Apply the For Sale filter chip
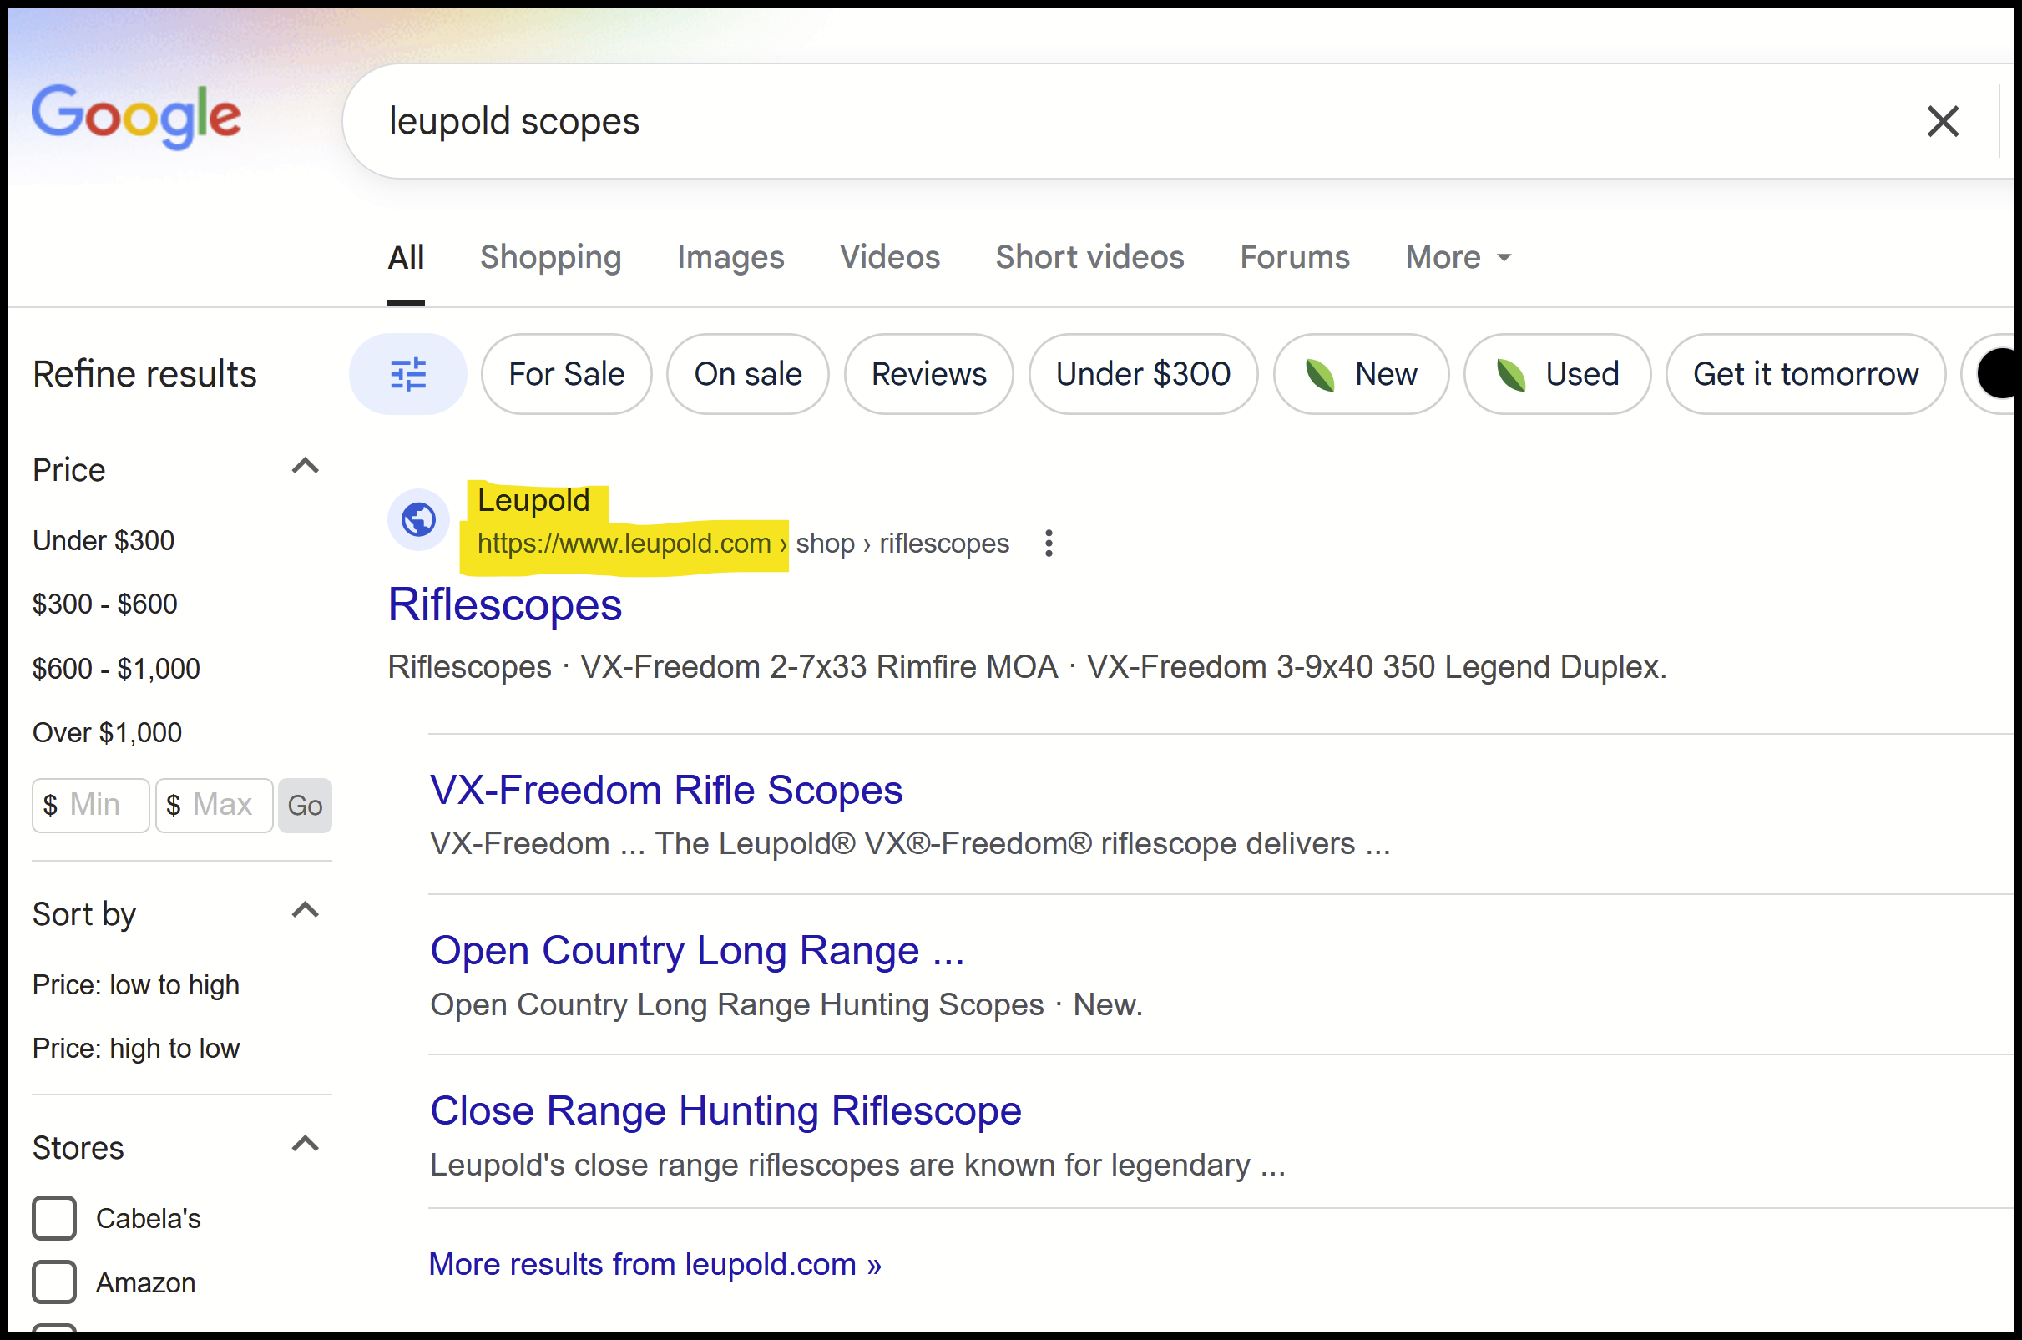Image resolution: width=2022 pixels, height=1340 pixels. click(567, 374)
